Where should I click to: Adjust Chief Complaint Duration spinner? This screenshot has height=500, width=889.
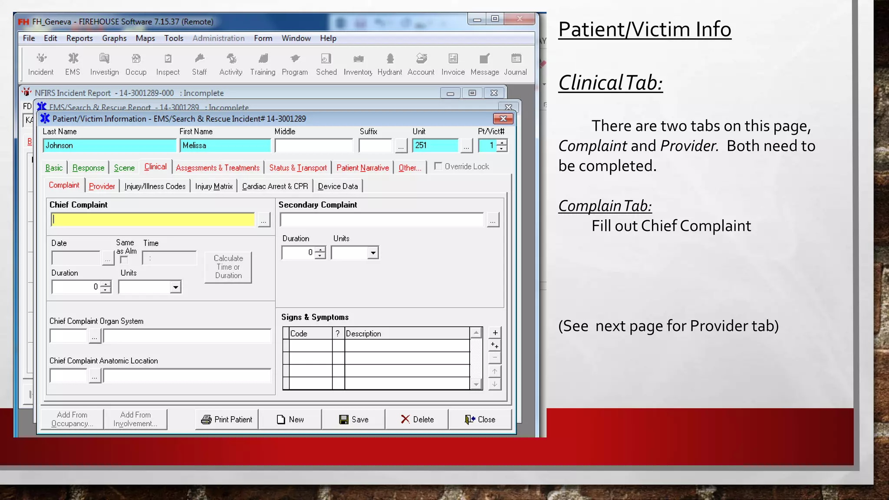click(x=105, y=287)
